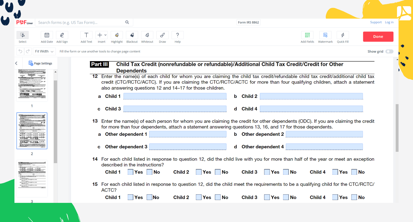Toggle the Show grid switch

click(389, 51)
